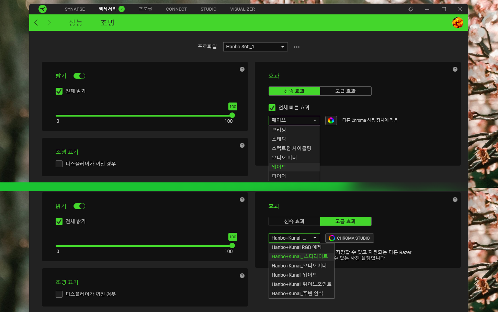Switch to SYNAPSE top tab
The width and height of the screenshot is (498, 312).
pos(75,9)
